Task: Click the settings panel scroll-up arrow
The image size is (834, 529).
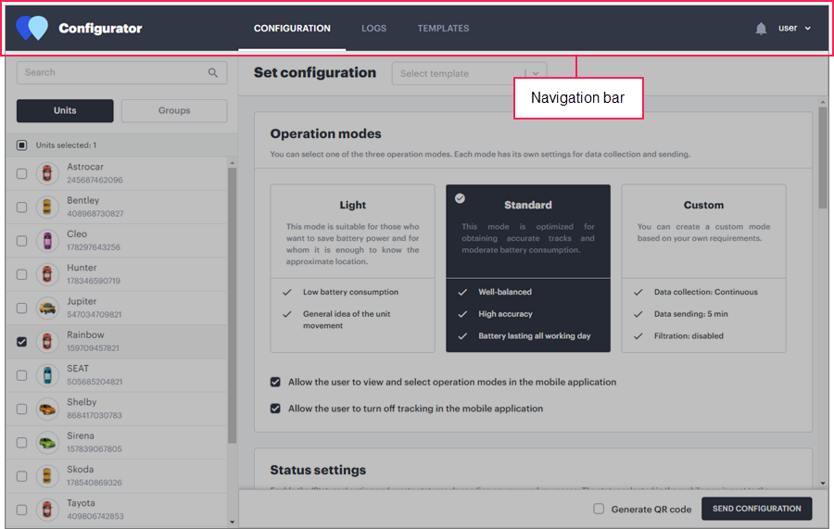Action: [x=823, y=102]
